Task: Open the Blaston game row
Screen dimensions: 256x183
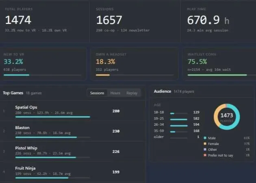Action: click(72, 131)
